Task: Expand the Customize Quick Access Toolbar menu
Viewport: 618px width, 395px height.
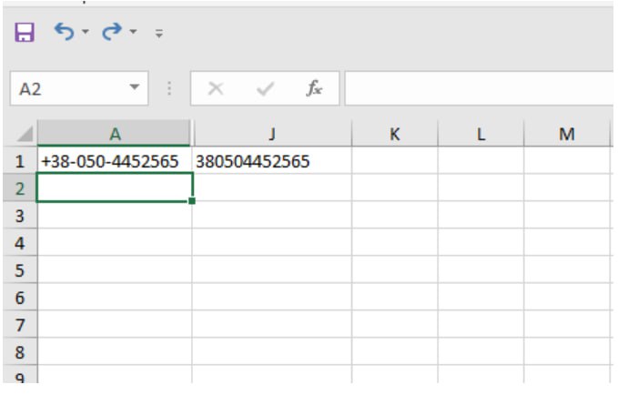Action: pos(158,35)
